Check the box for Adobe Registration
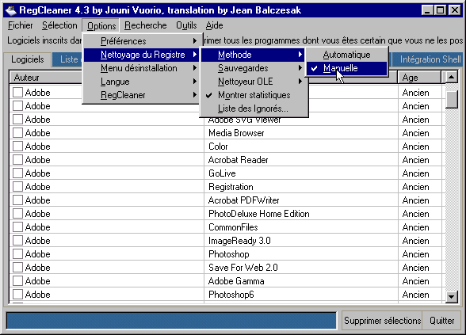This screenshot has width=466, height=335. (x=17, y=187)
